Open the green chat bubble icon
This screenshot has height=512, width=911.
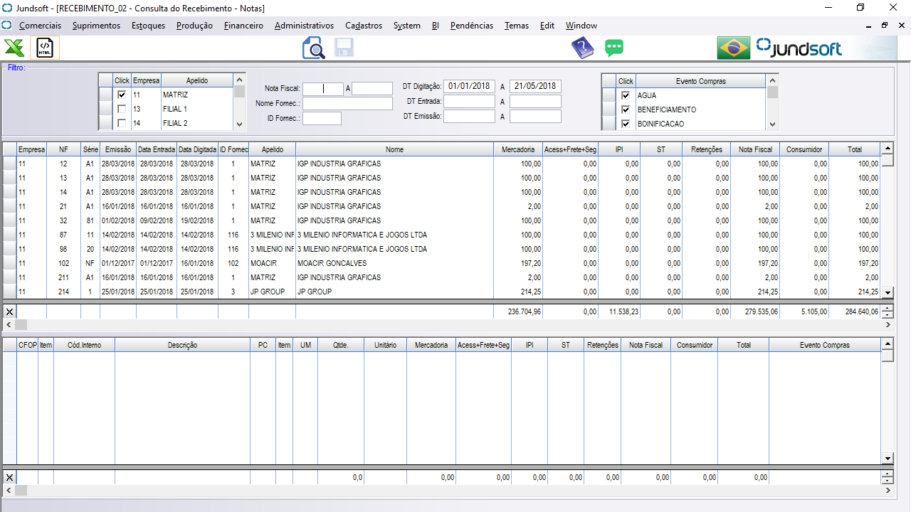pos(614,48)
